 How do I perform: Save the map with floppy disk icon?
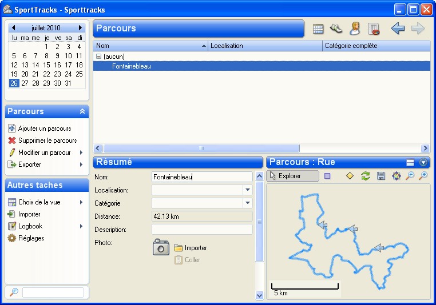(381, 176)
